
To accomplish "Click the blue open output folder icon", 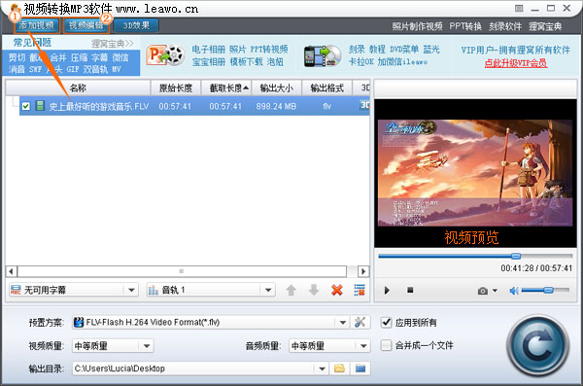I will [x=360, y=368].
